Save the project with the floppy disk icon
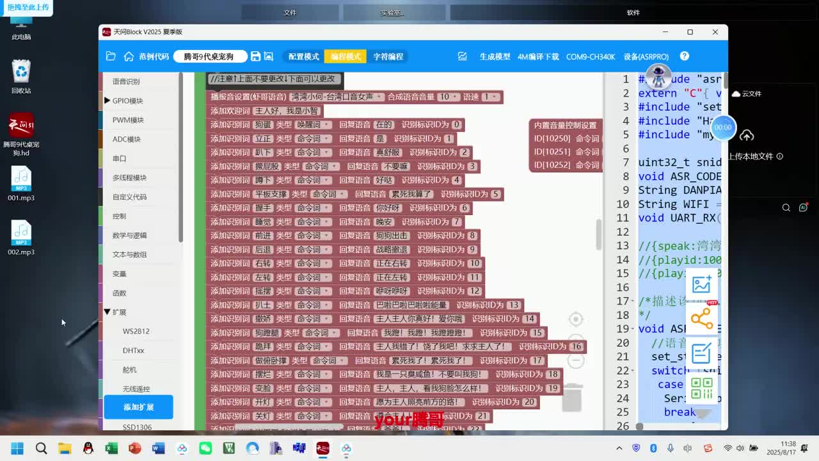This screenshot has width=819, height=461. point(255,56)
